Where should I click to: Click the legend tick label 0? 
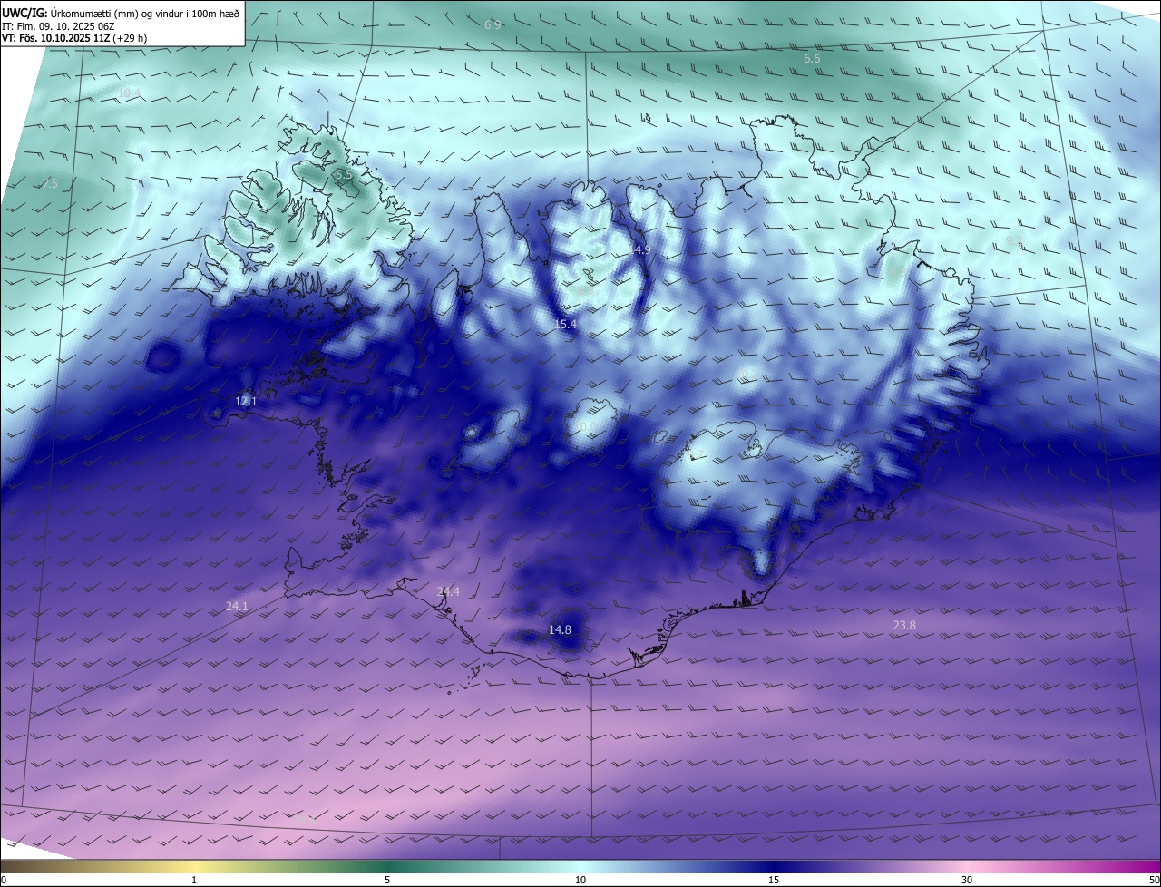tap(4, 880)
